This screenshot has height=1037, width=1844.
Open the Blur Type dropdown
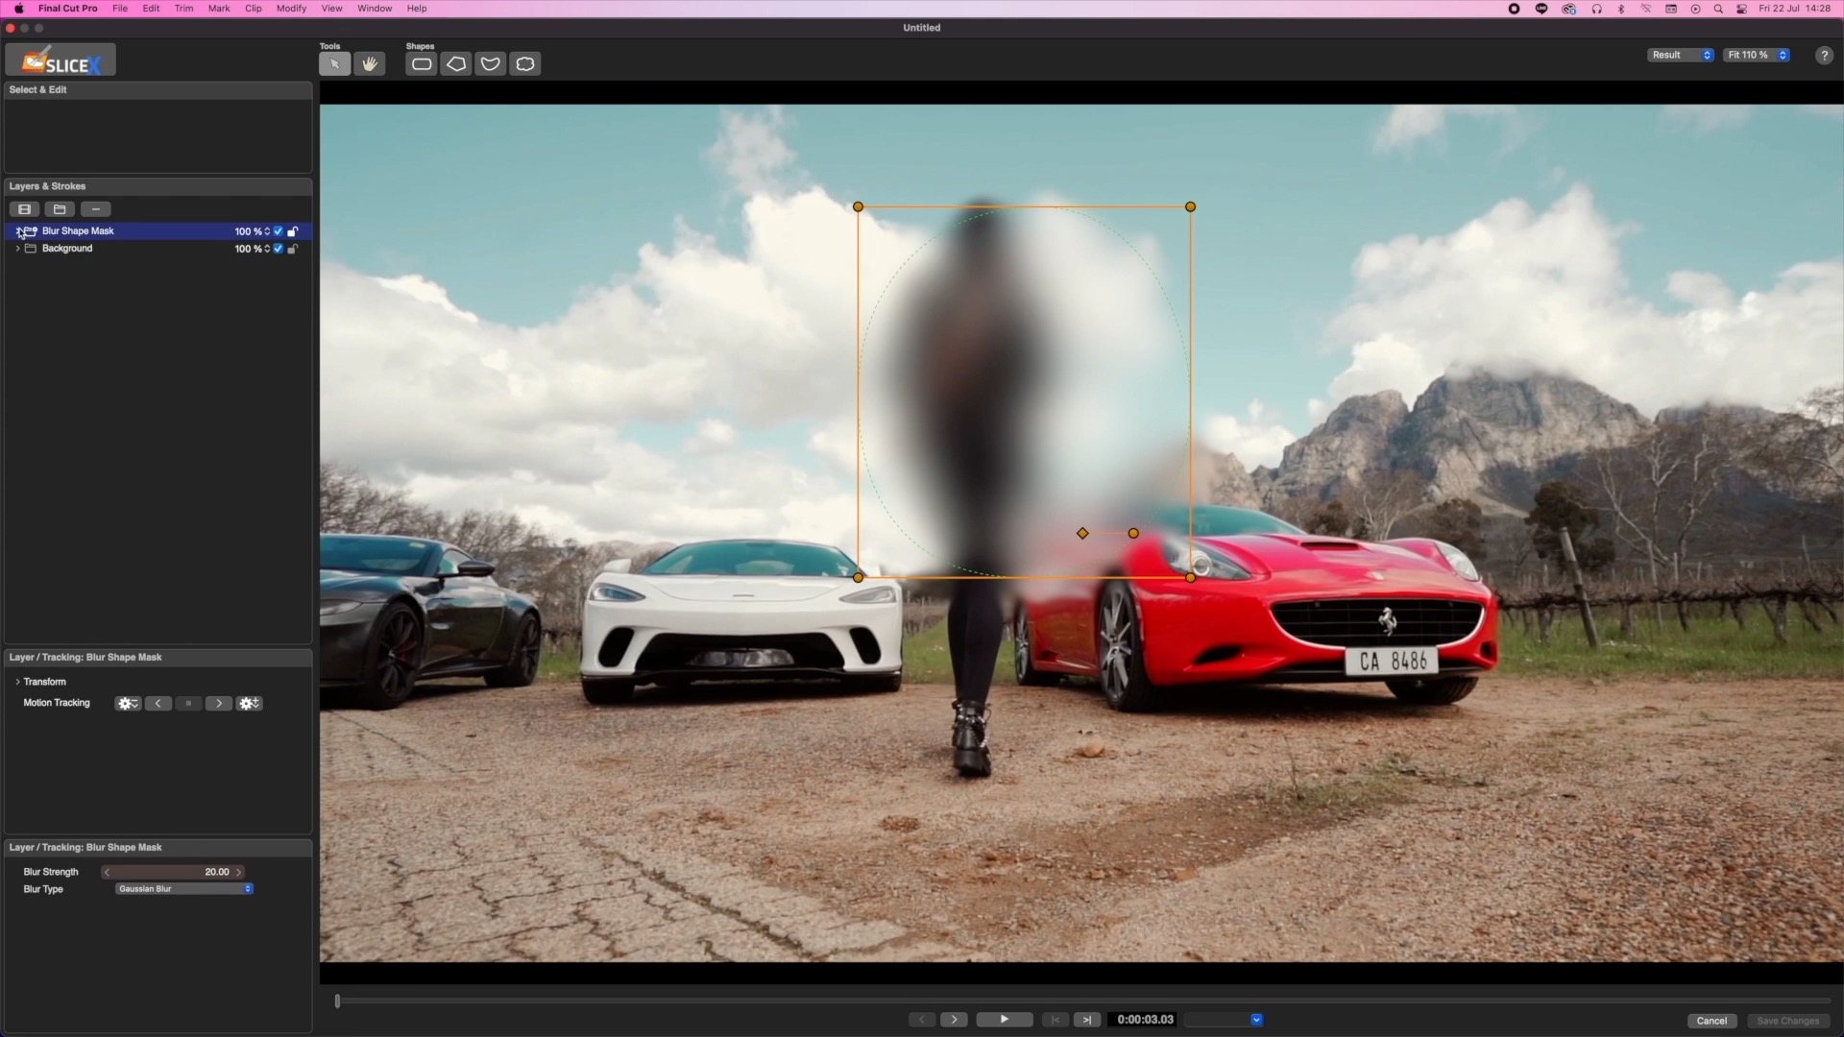[184, 889]
